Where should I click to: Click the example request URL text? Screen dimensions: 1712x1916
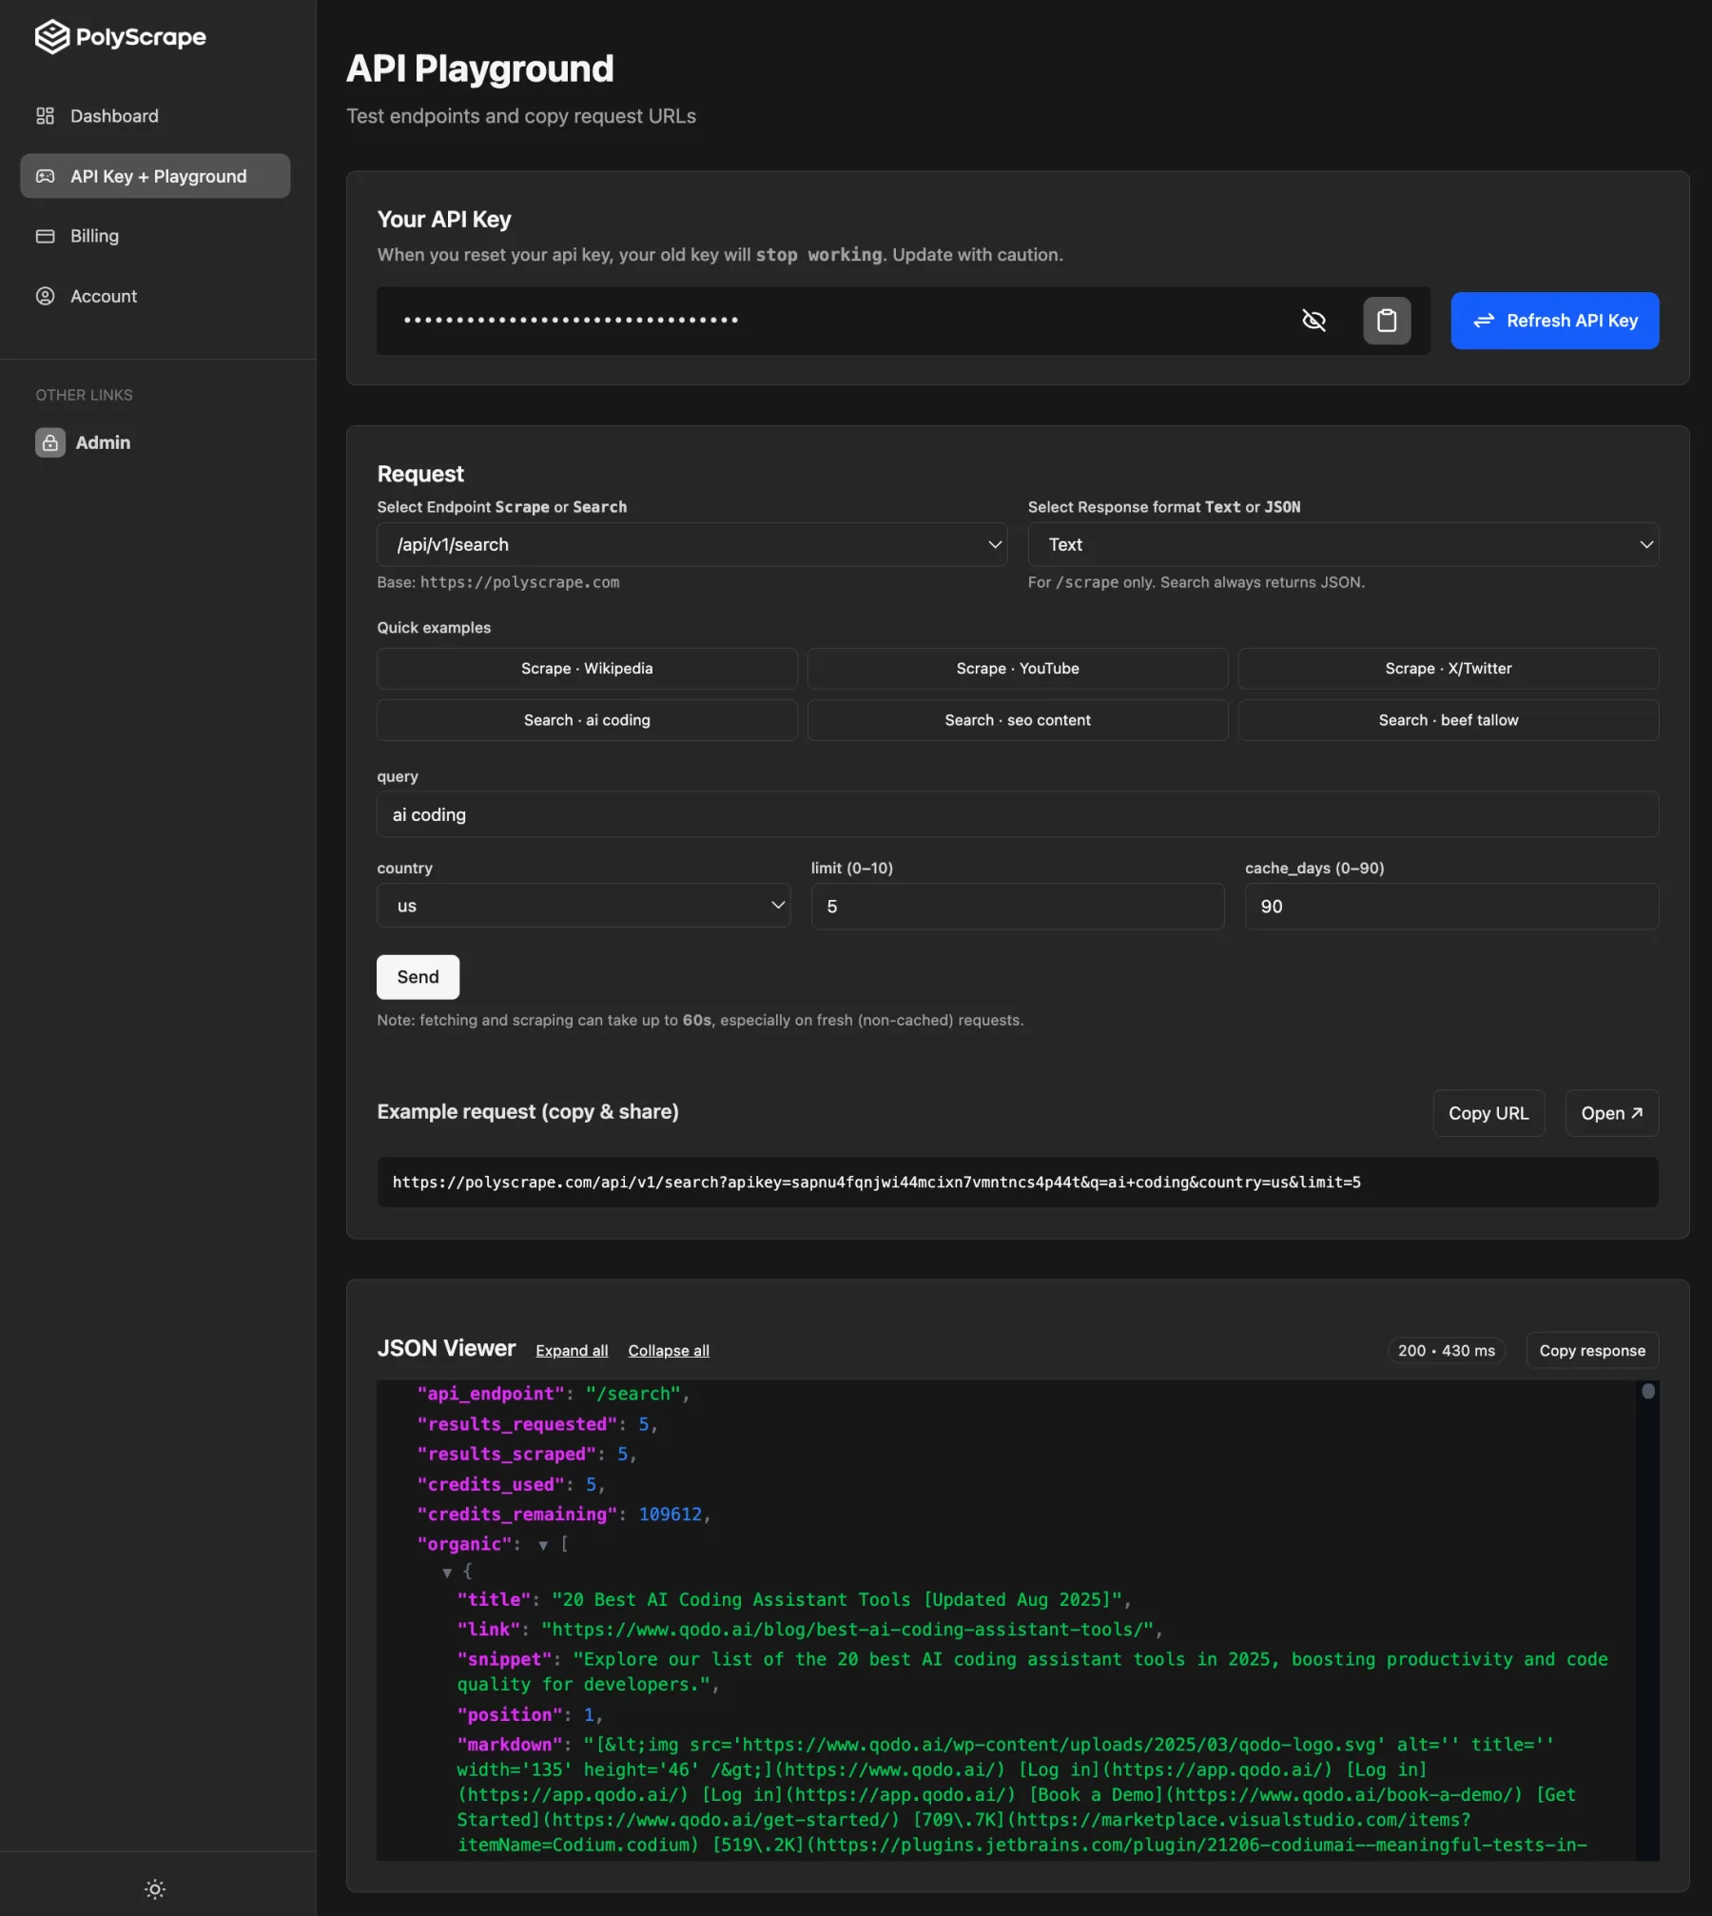click(876, 1183)
